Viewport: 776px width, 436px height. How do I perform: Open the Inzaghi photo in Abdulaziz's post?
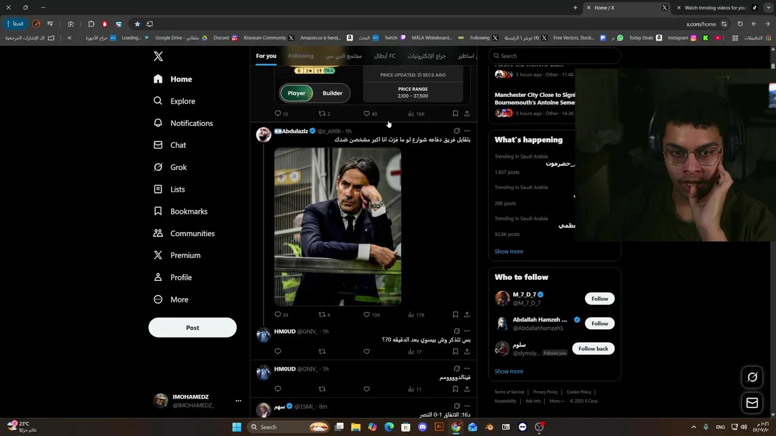coord(338,226)
